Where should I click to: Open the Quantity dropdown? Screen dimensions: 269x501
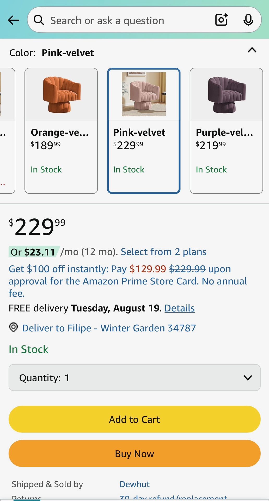(x=134, y=378)
